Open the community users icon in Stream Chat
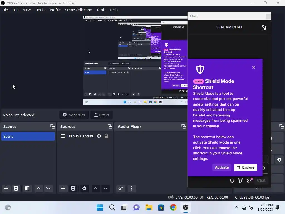Viewport: 285px width, 214px height. pos(264,27)
